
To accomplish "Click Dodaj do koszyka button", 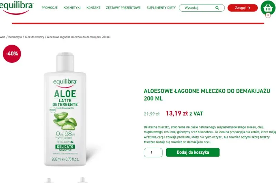I will tap(193, 152).
